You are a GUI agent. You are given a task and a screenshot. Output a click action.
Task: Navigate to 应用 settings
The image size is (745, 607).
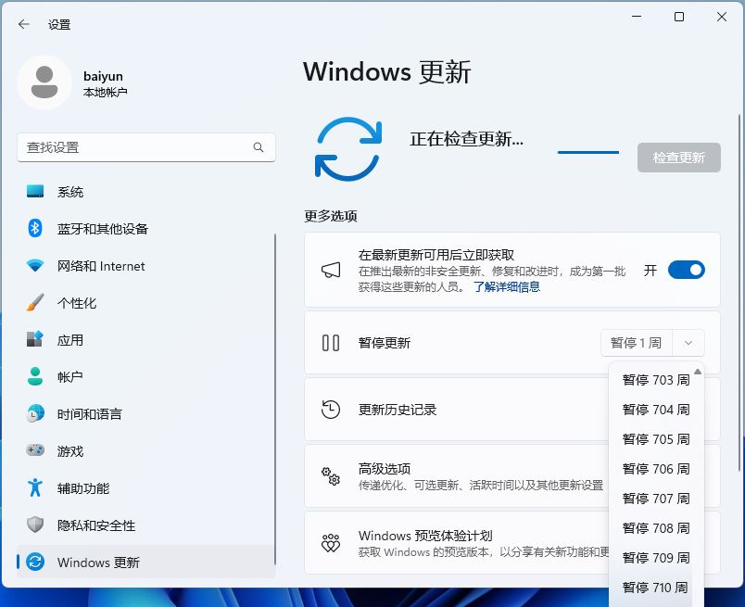[x=145, y=340]
